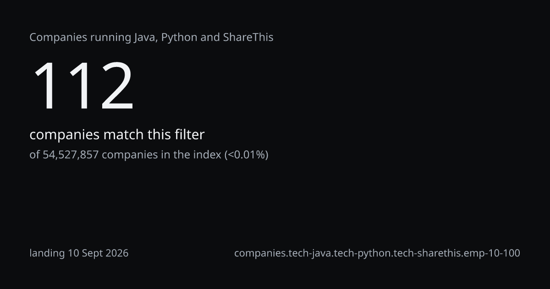
Task: Select the text "companies match this filter"
Action: pos(117,135)
